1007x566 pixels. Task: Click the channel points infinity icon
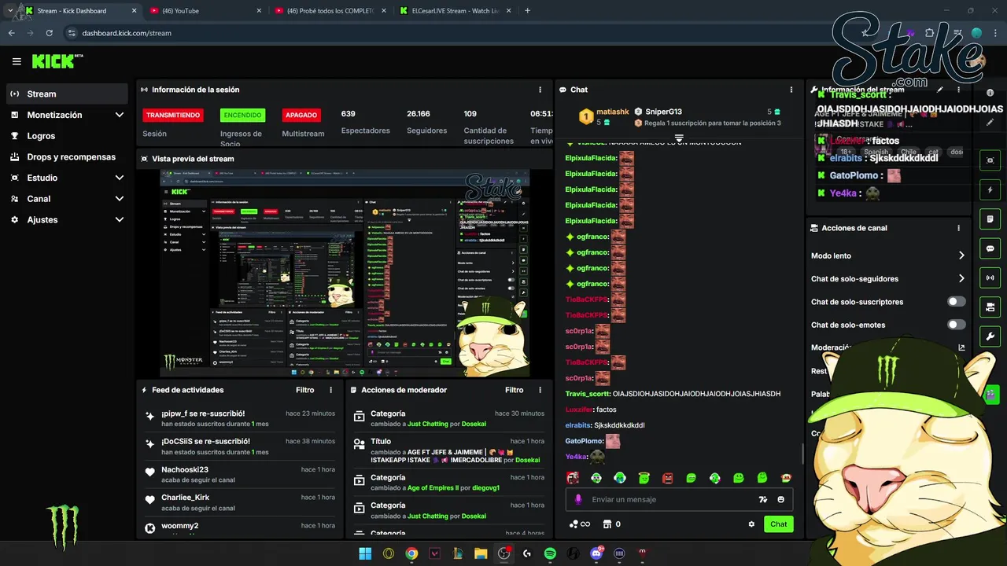(x=579, y=524)
